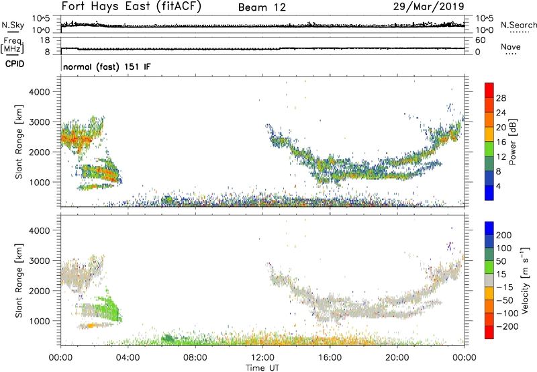Click the 'Power [dB]' color bar label
Image resolution: width=537 pixels, height=372 pixels.
[x=512, y=142]
